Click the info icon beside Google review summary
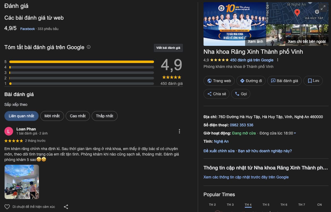Image resolution: width=331 pixels, height=212 pixels. coord(89,47)
